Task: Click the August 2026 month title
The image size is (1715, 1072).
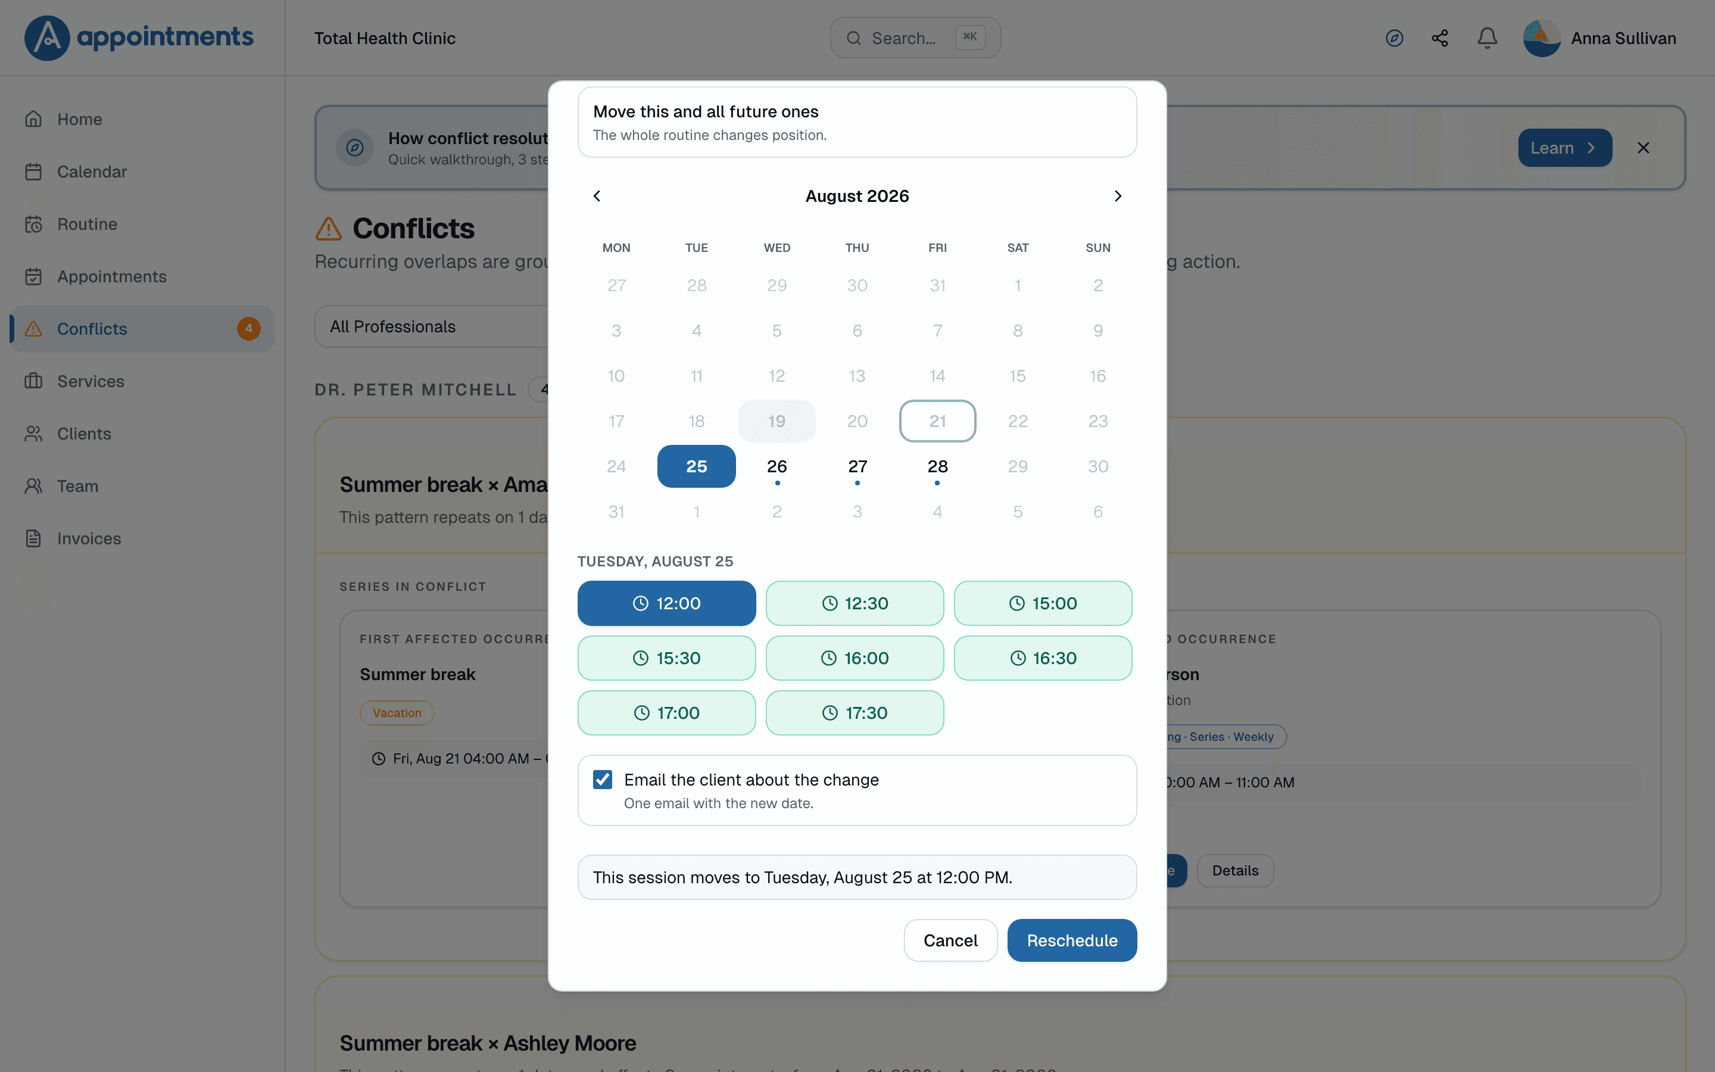Action: [857, 197]
